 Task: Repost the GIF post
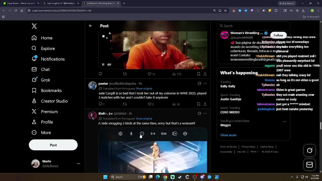[x=125, y=74]
